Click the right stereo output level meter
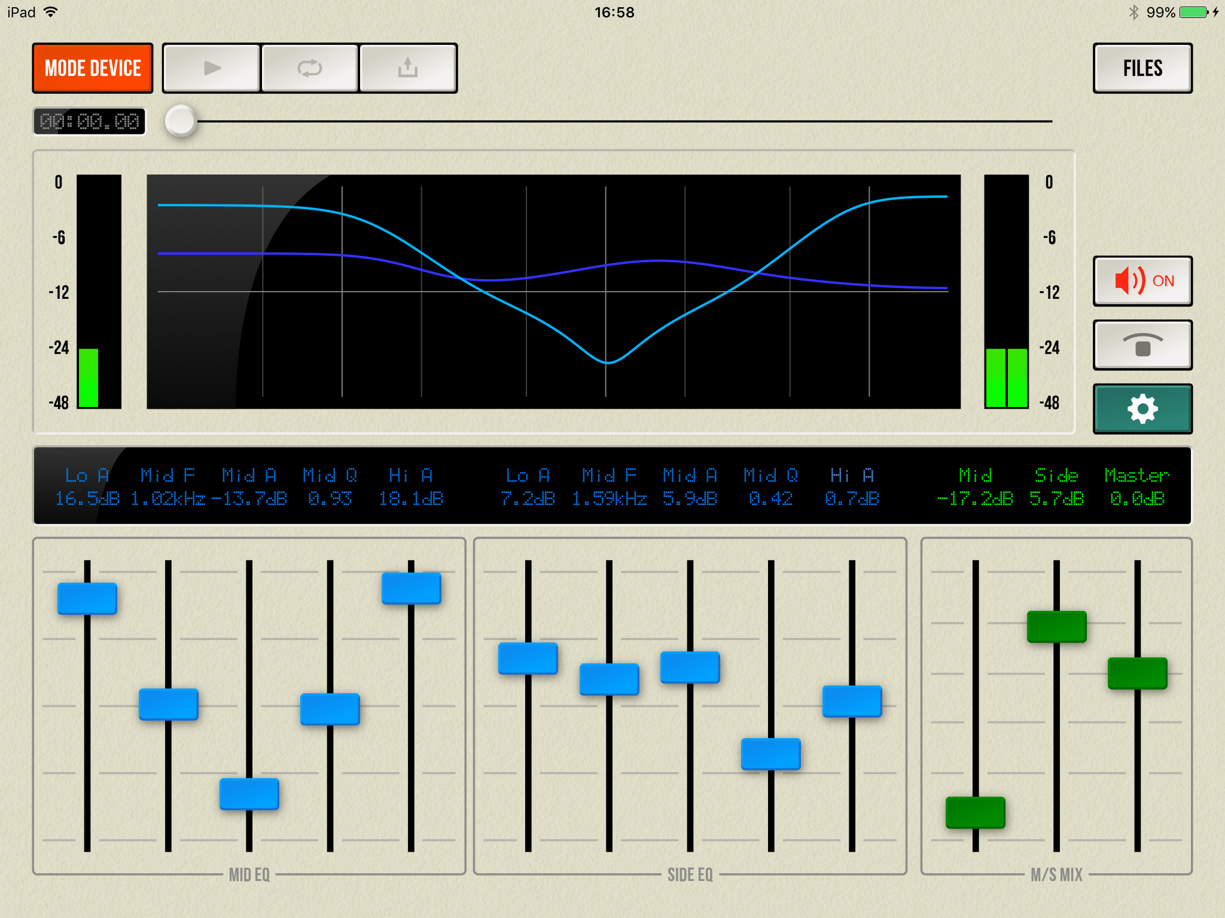 [x=1007, y=292]
